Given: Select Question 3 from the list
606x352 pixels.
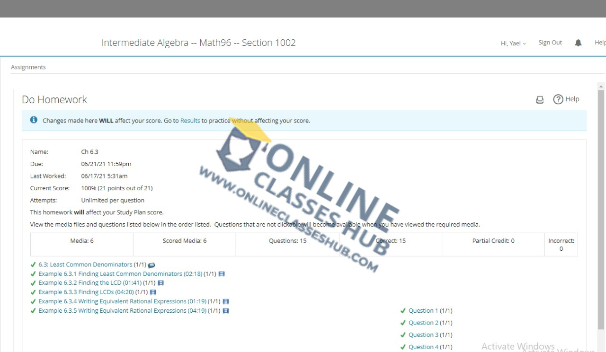Looking at the screenshot, I should click(x=423, y=335).
